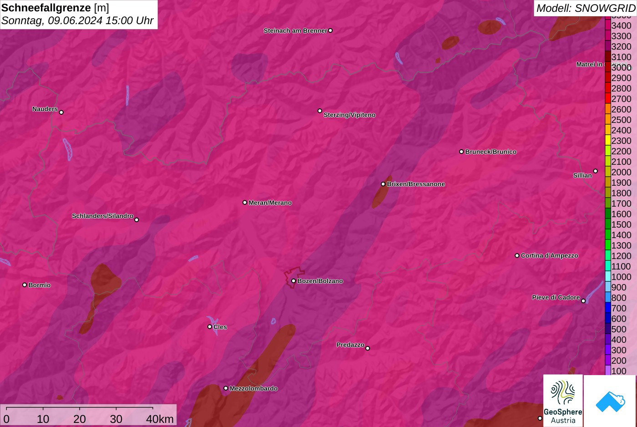Click the Cles marker dot
The width and height of the screenshot is (637, 427).
tap(210, 327)
